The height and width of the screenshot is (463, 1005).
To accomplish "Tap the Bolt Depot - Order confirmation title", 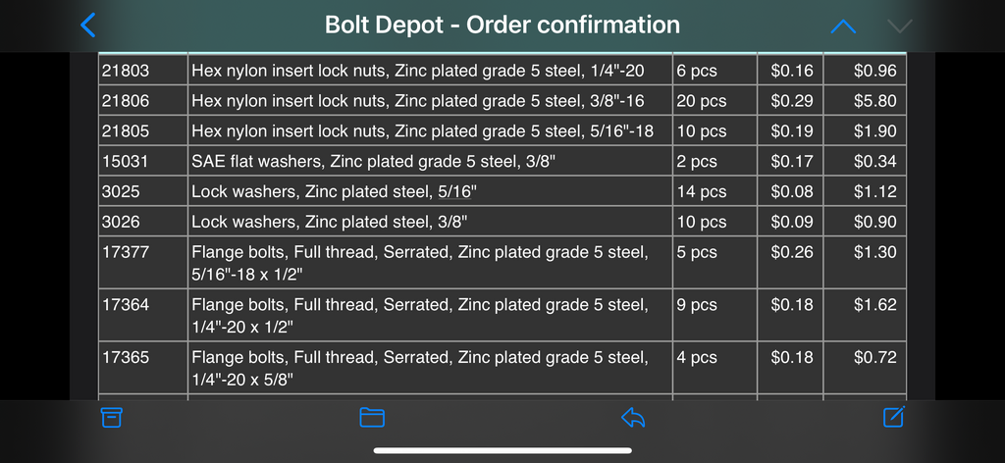I will (502, 25).
